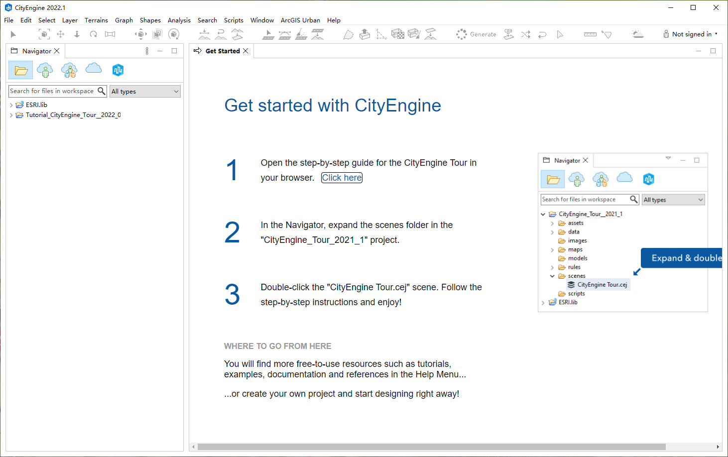Image resolution: width=728 pixels, height=457 pixels.
Task: Switch Navigator to the cloud storage view
Action: click(94, 70)
